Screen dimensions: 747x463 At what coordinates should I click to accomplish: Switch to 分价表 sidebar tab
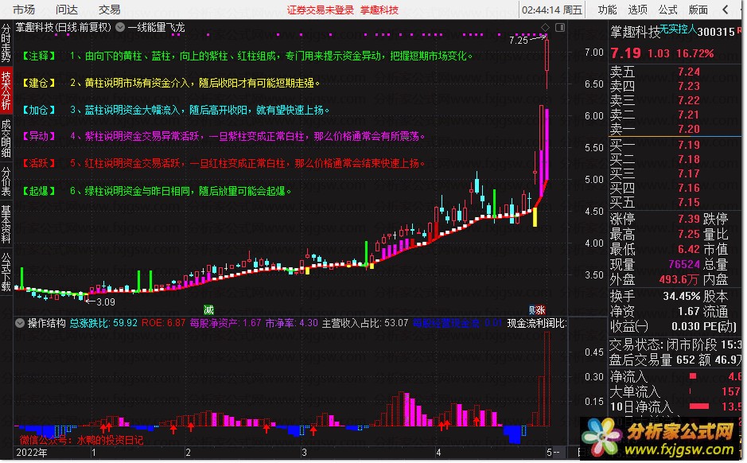point(6,181)
